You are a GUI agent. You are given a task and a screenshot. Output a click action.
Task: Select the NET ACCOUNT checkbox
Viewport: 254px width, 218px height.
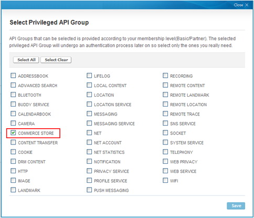tap(89, 142)
